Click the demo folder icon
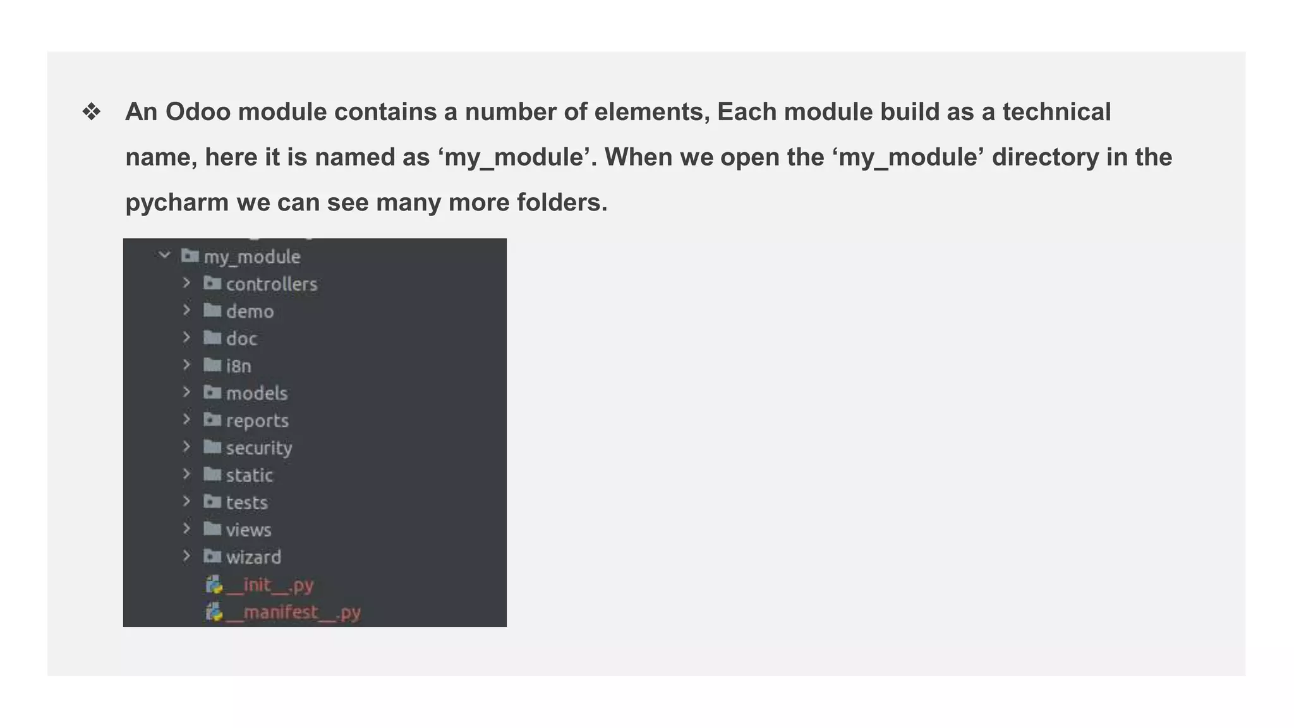The width and height of the screenshot is (1294, 728). pyautogui.click(x=212, y=310)
